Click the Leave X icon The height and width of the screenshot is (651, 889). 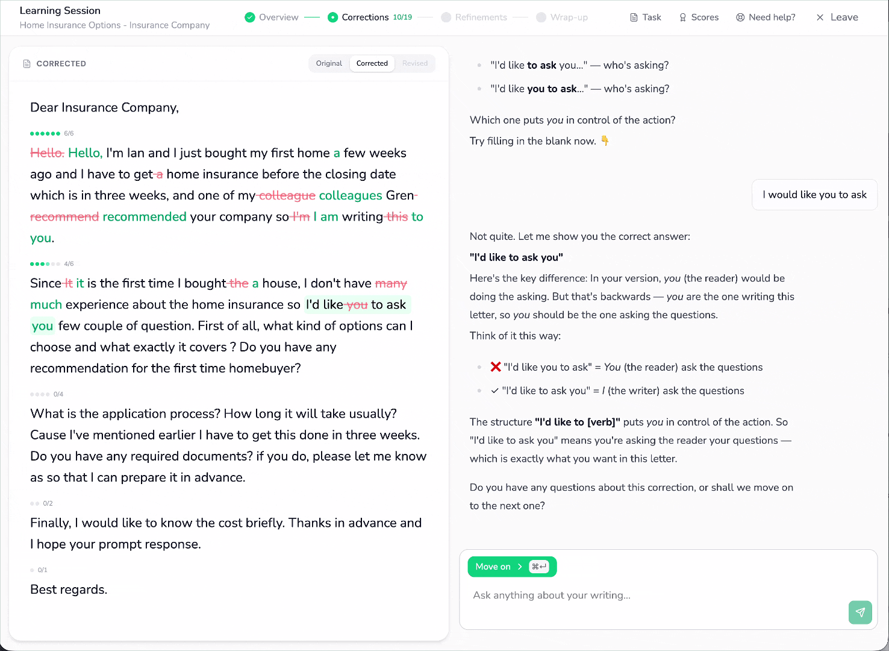coord(820,17)
